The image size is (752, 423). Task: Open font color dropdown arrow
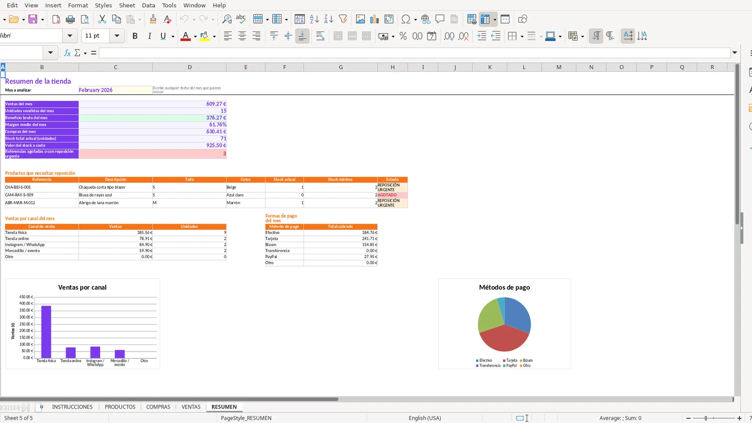[195, 36]
